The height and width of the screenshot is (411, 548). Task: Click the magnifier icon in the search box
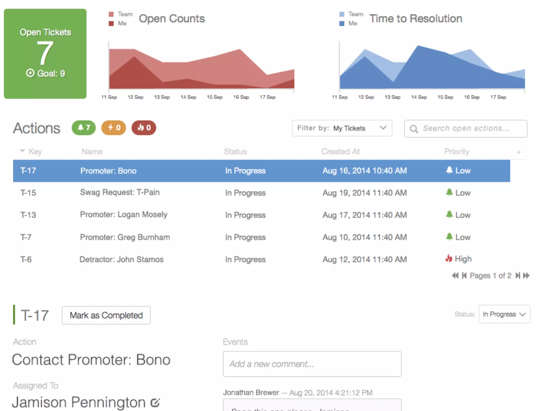pyautogui.click(x=414, y=129)
